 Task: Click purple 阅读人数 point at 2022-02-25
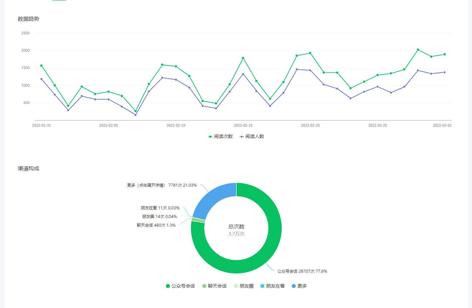click(378, 87)
